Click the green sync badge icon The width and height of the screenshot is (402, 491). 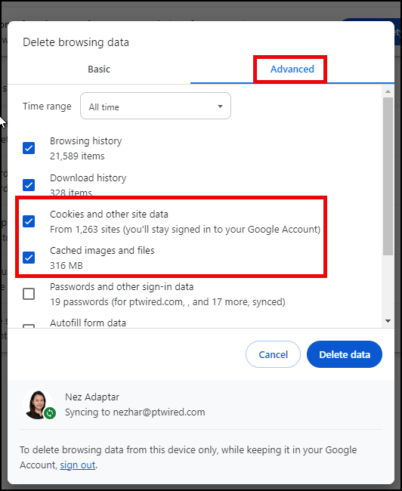pyautogui.click(x=50, y=413)
